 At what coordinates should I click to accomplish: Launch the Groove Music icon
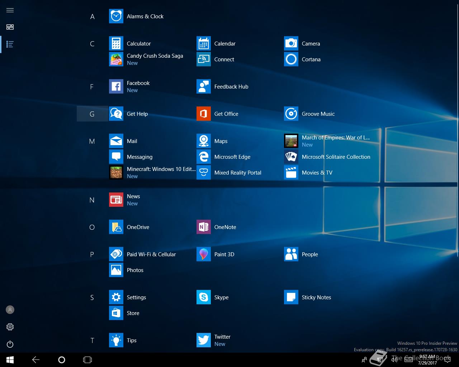291,114
